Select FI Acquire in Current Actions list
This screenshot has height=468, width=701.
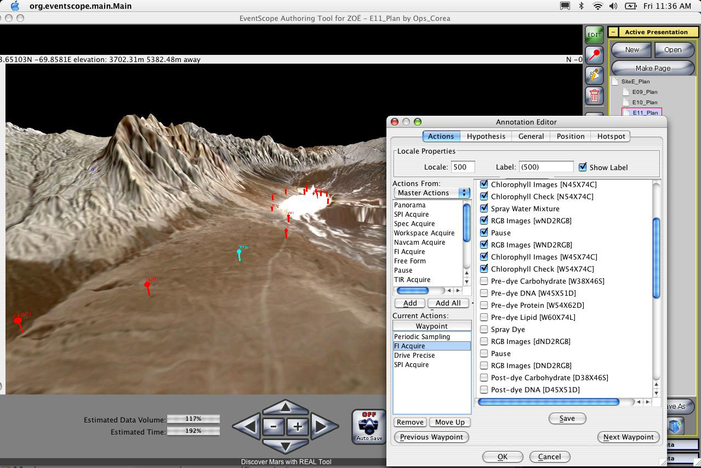pyautogui.click(x=432, y=346)
